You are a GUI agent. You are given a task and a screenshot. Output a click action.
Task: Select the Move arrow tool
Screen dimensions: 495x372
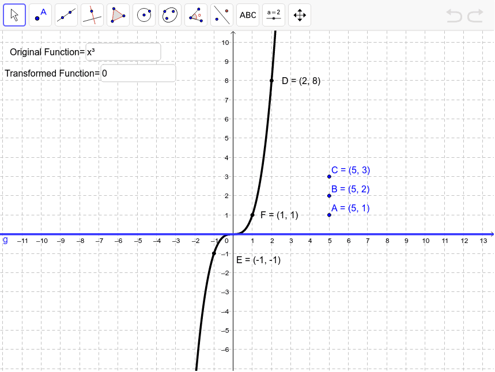[x=14, y=15]
